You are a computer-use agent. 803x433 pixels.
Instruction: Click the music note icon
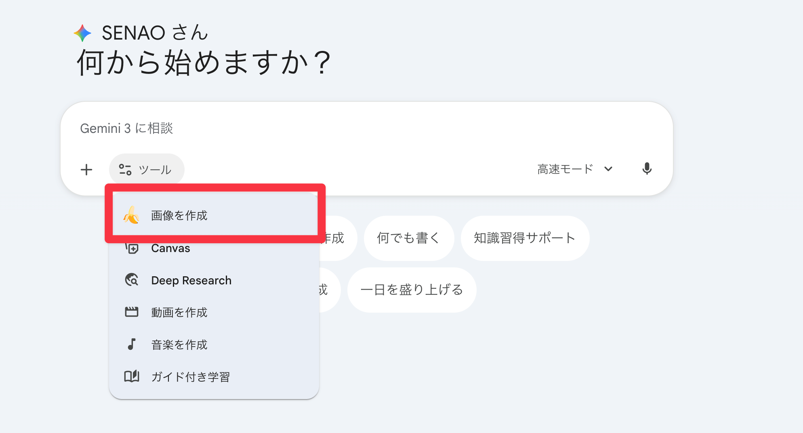[x=132, y=345]
